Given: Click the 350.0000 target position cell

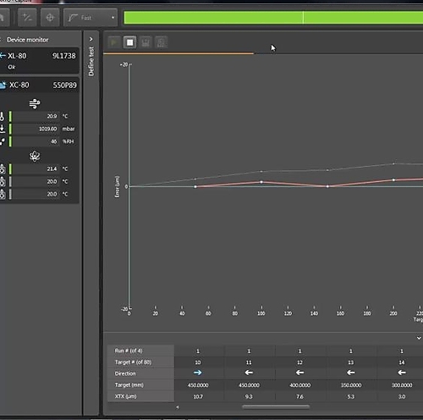Looking at the screenshot, I should pyautogui.click(x=351, y=385).
